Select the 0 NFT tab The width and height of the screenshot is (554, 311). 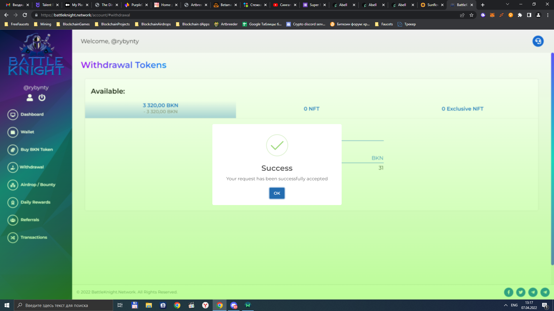click(x=311, y=109)
